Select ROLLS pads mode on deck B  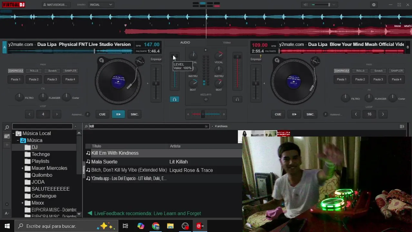pos(360,71)
